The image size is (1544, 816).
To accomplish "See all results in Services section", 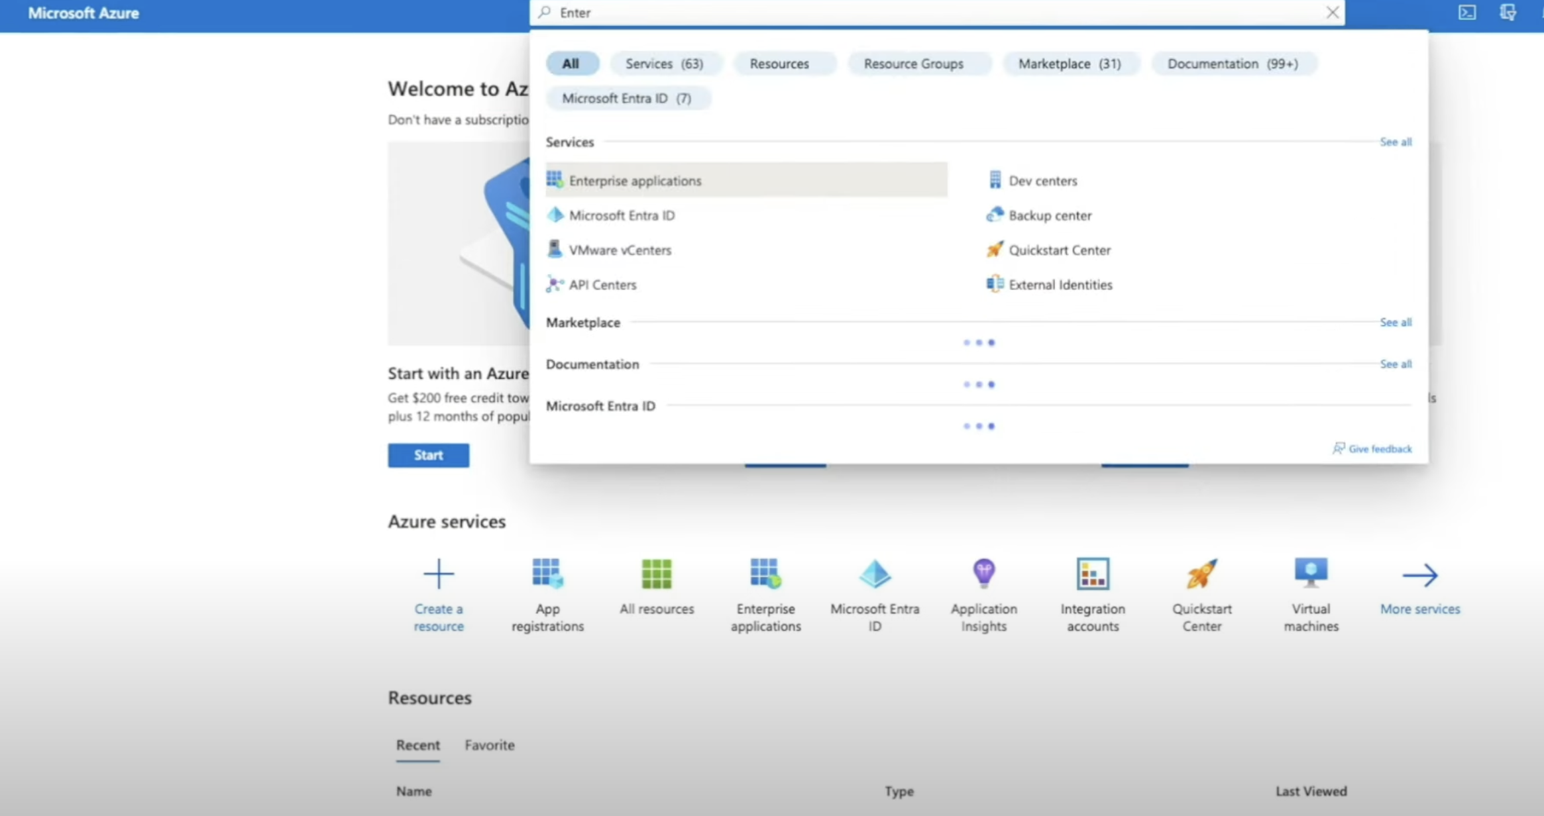I will (1395, 142).
